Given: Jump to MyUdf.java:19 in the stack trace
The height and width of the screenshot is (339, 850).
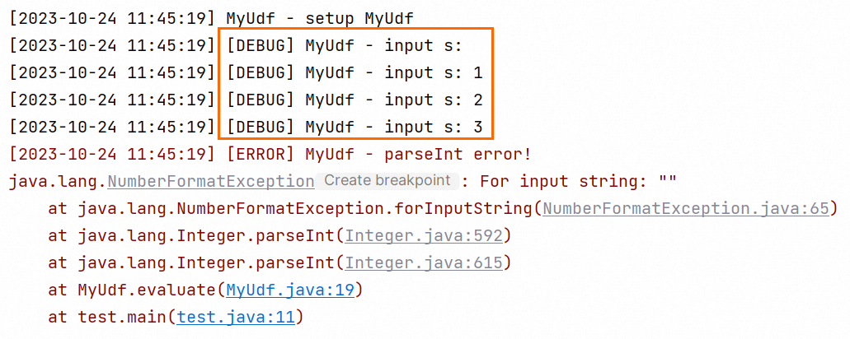Looking at the screenshot, I should [x=290, y=290].
